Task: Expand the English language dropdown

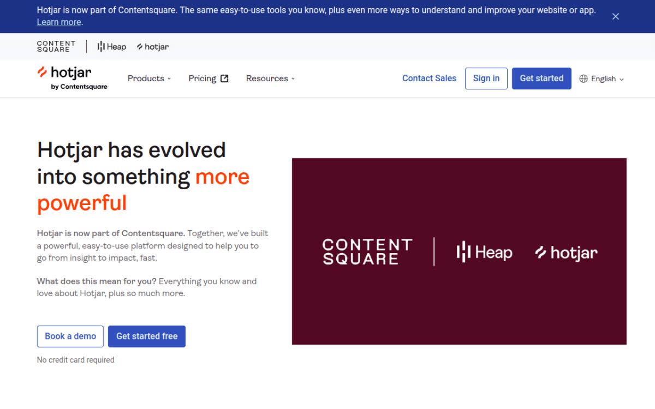Action: [603, 78]
